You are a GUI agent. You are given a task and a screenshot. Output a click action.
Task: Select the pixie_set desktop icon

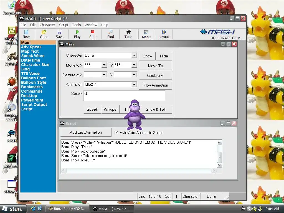11,161
